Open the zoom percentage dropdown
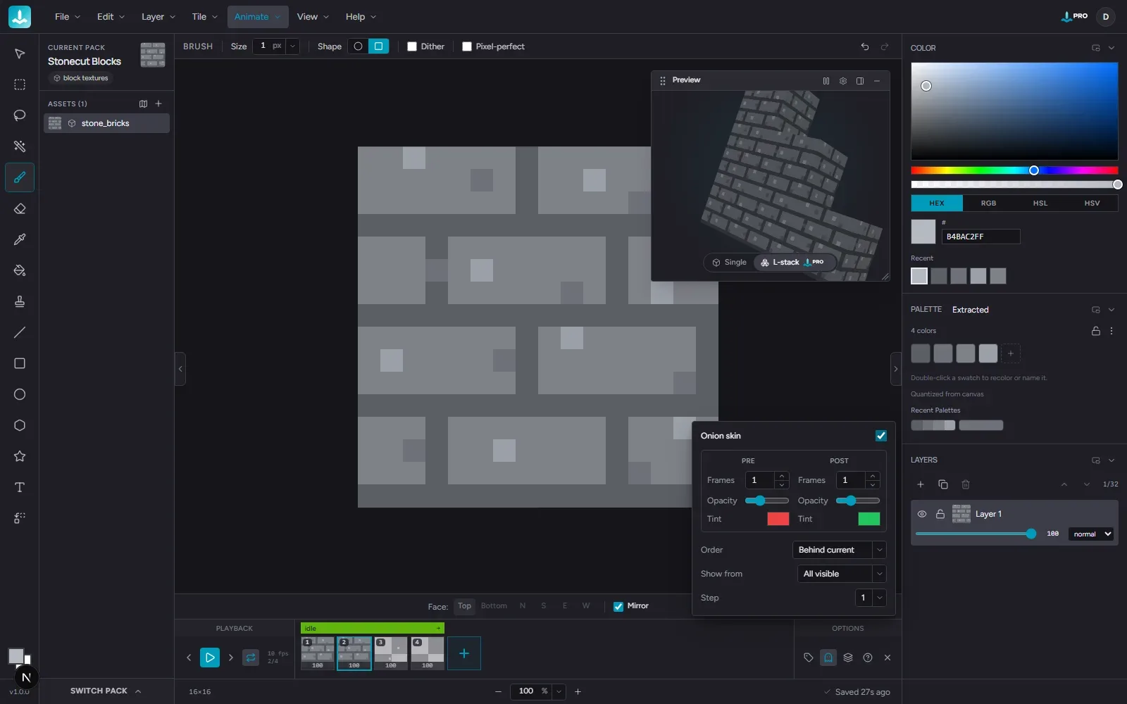Screen dimensions: 1127x704 559,691
